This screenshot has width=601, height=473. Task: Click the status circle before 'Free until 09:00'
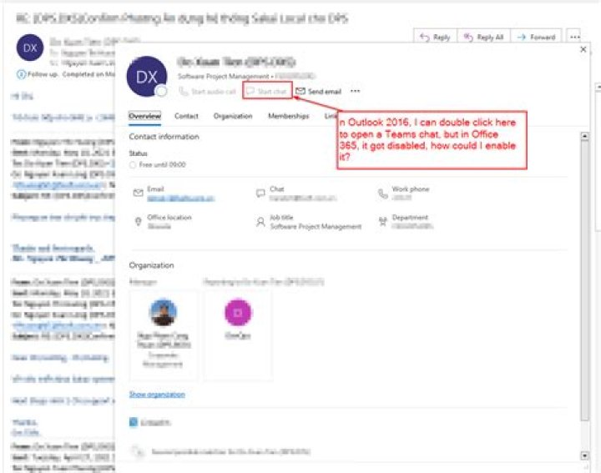[133, 164]
